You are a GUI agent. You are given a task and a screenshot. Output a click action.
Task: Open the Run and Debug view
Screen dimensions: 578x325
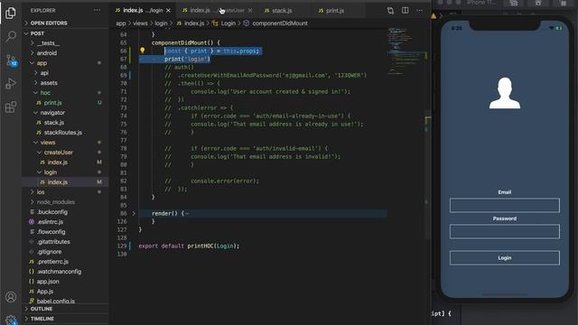11,84
